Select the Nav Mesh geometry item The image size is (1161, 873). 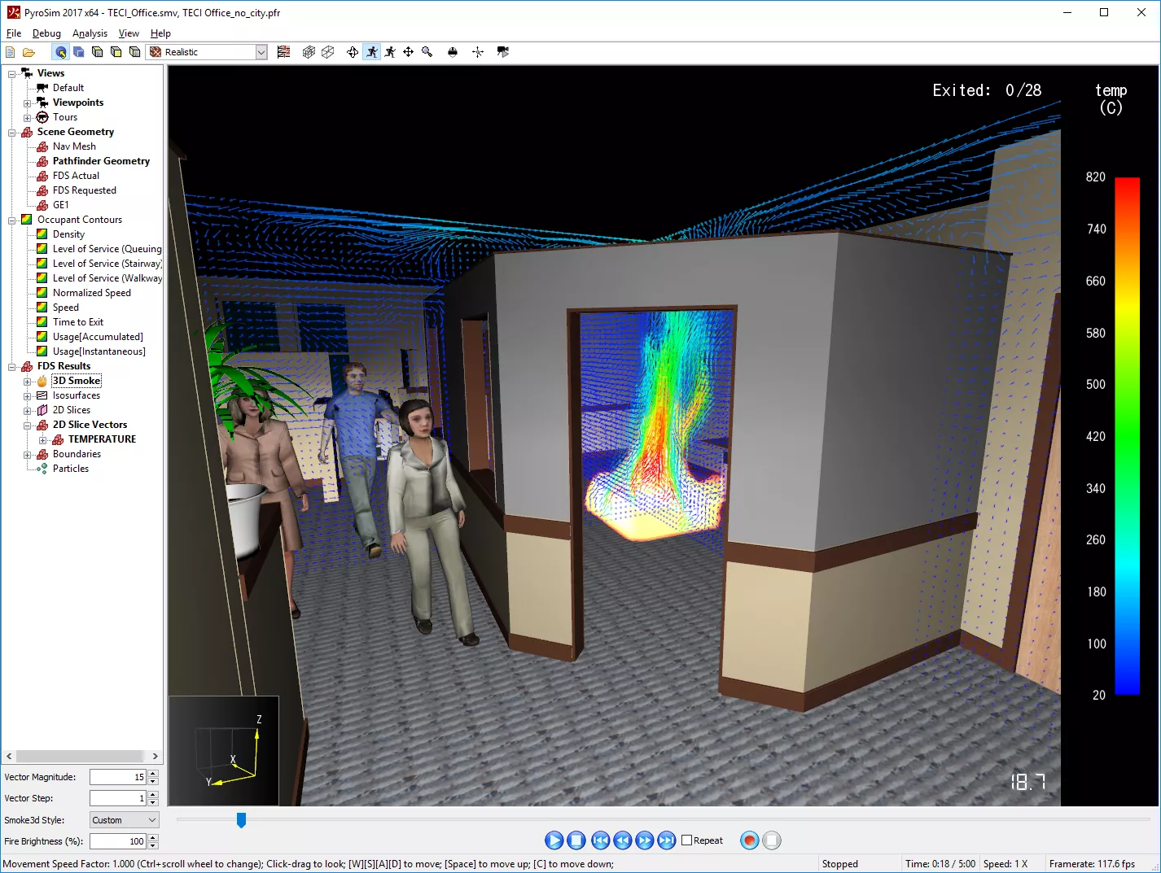tap(74, 146)
